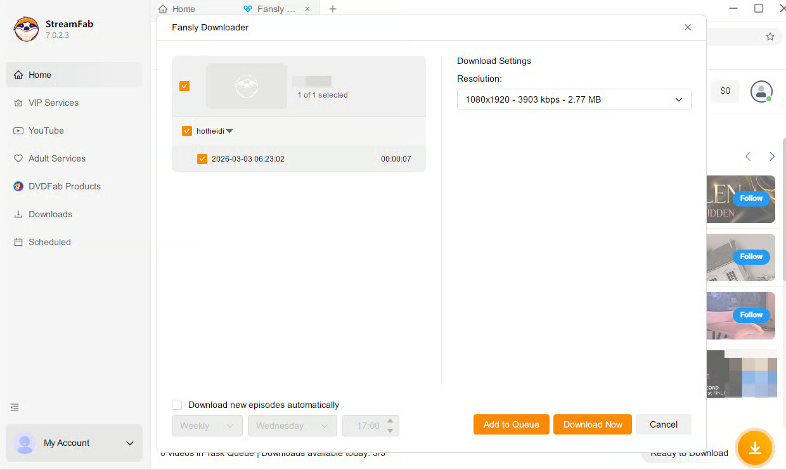Viewport: 786px width, 470px height.
Task: Click the orange download circle icon
Action: coord(755,448)
